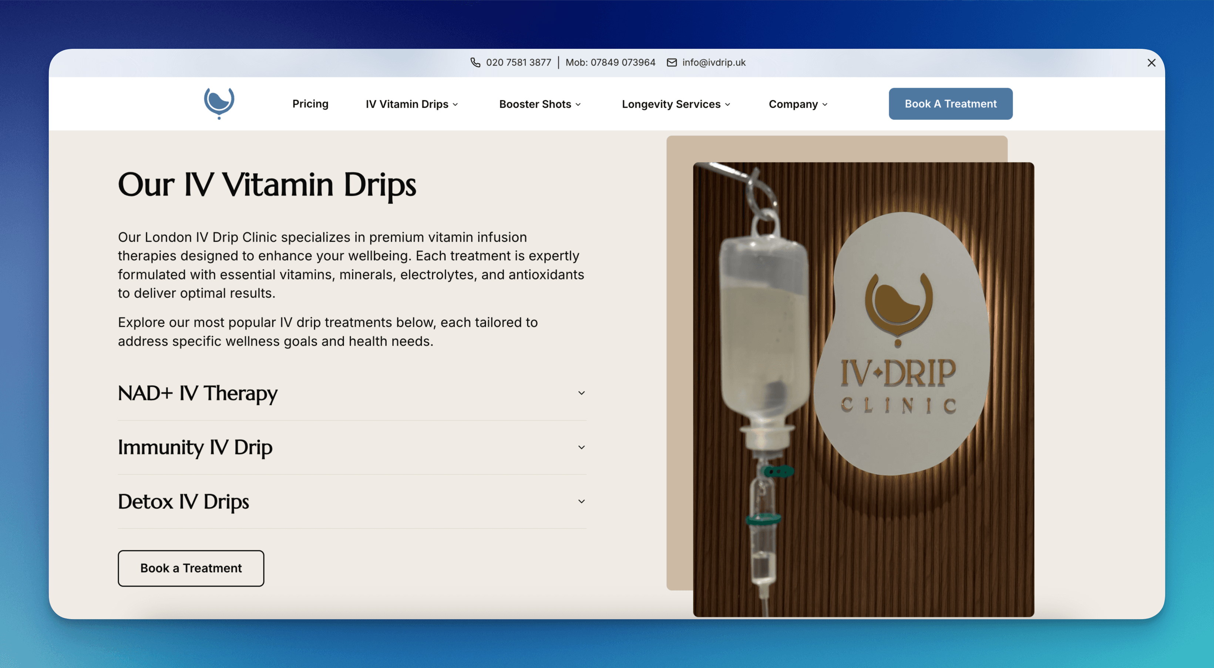The image size is (1214, 668).
Task: Dismiss the page with the X button
Action: [x=1151, y=62]
